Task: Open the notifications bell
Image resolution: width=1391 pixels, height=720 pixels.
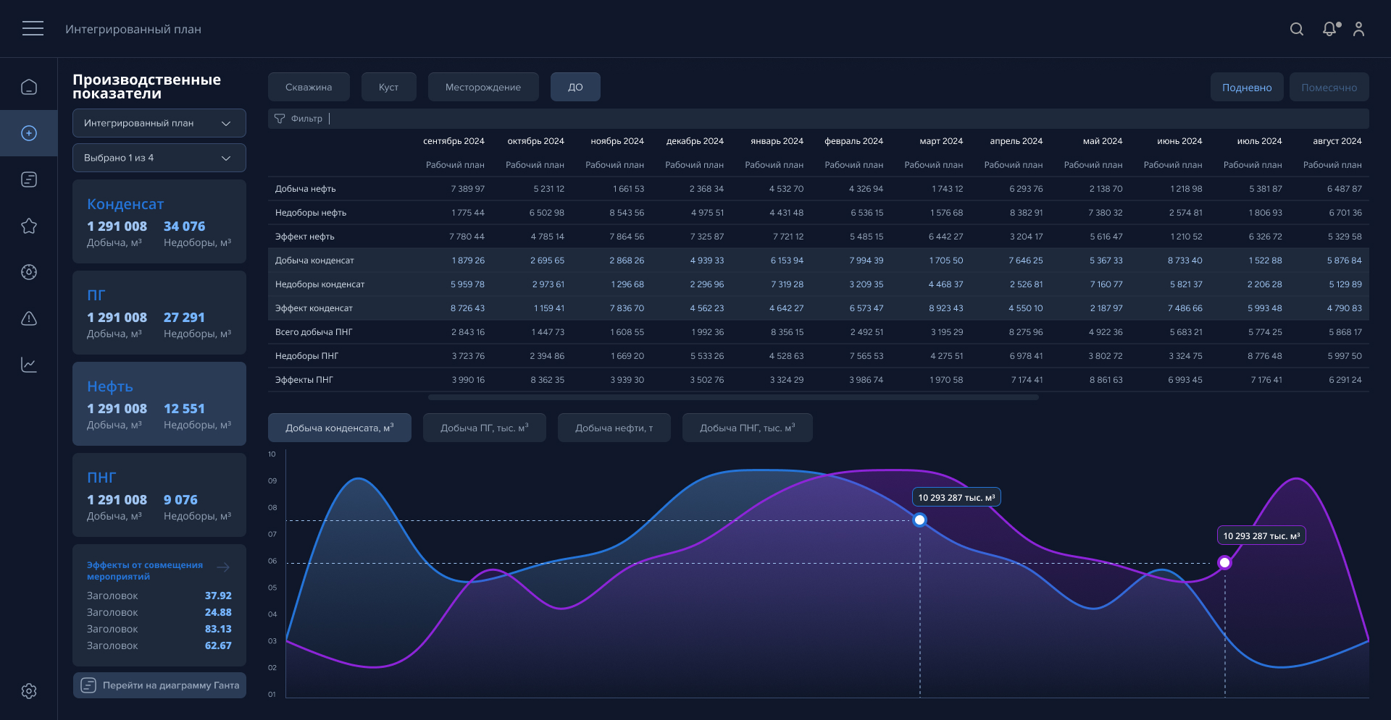Action: pyautogui.click(x=1329, y=29)
